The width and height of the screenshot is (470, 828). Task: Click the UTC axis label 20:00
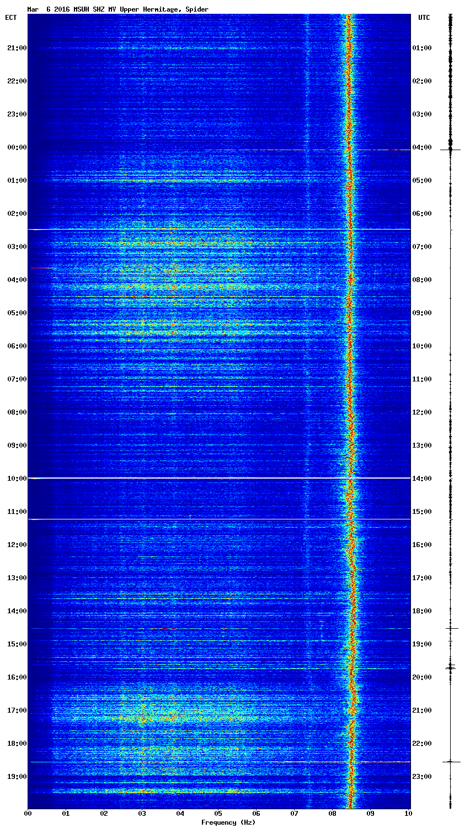point(422,677)
